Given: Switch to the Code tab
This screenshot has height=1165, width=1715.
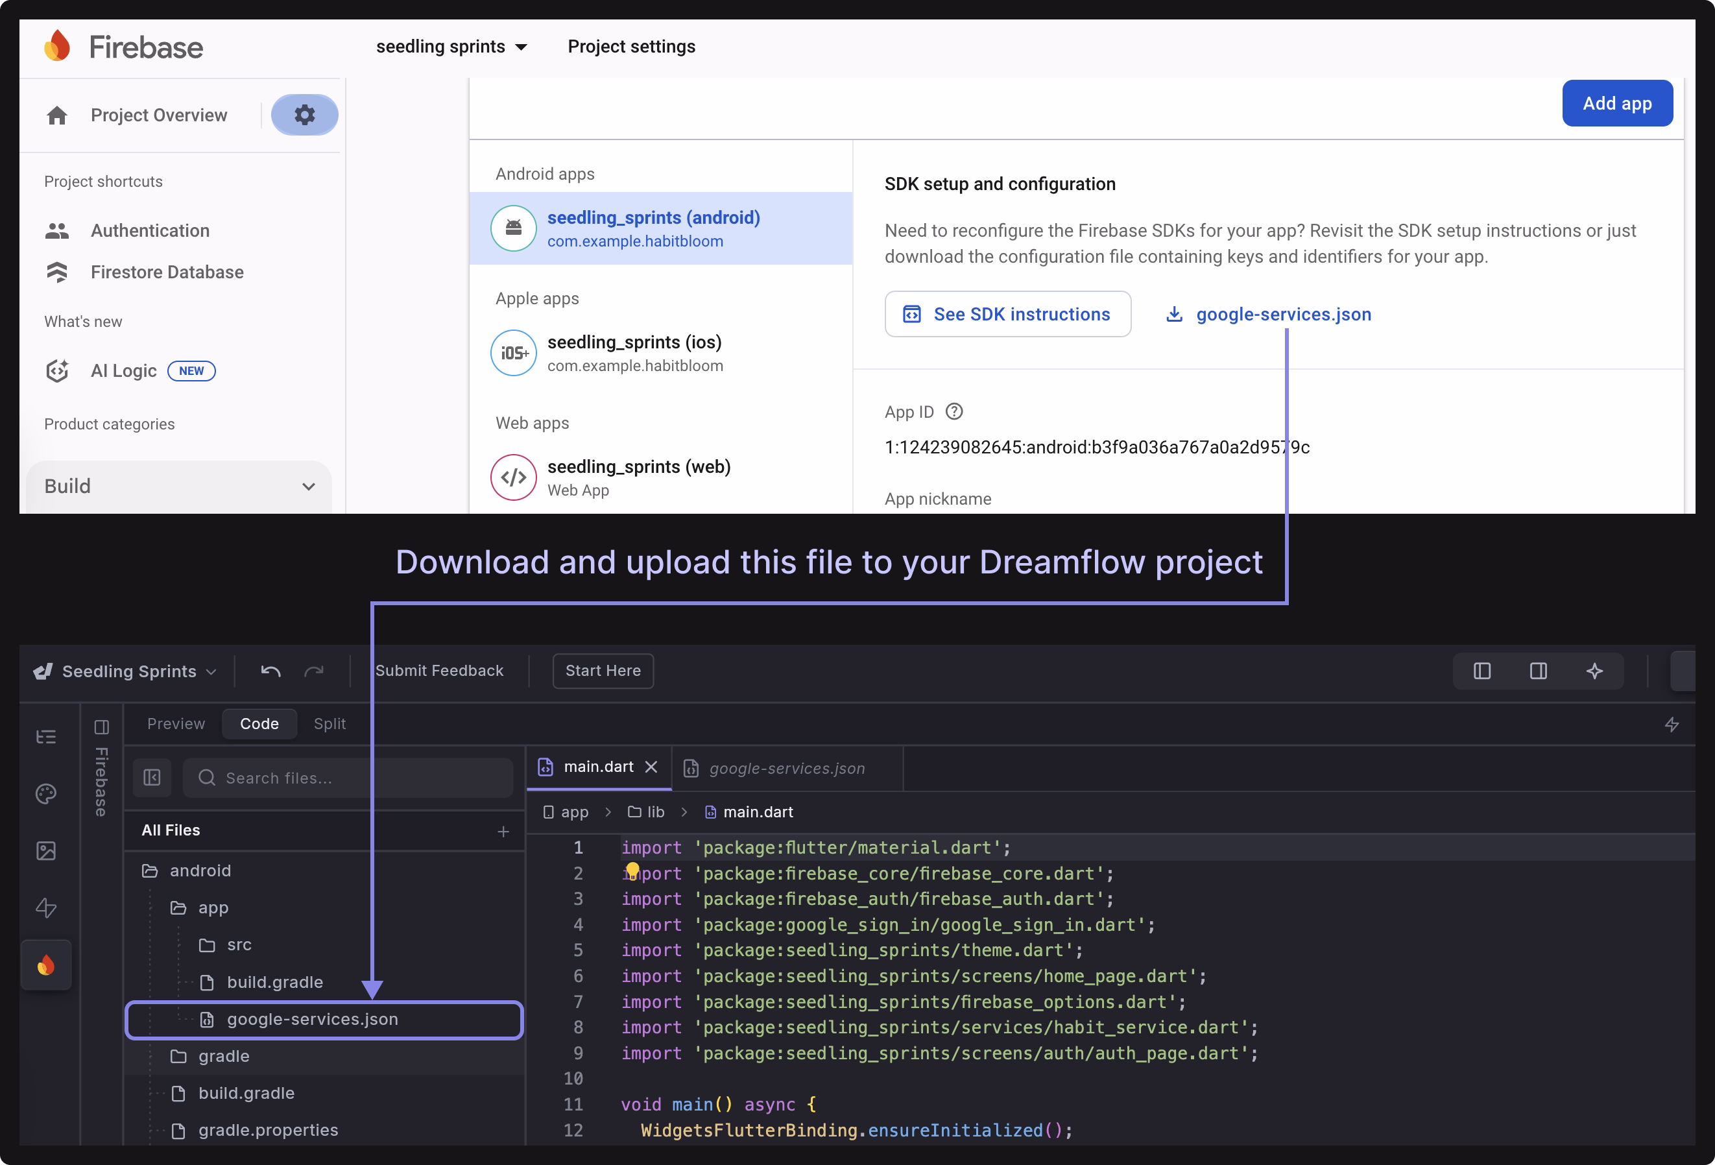Looking at the screenshot, I should (x=259, y=724).
